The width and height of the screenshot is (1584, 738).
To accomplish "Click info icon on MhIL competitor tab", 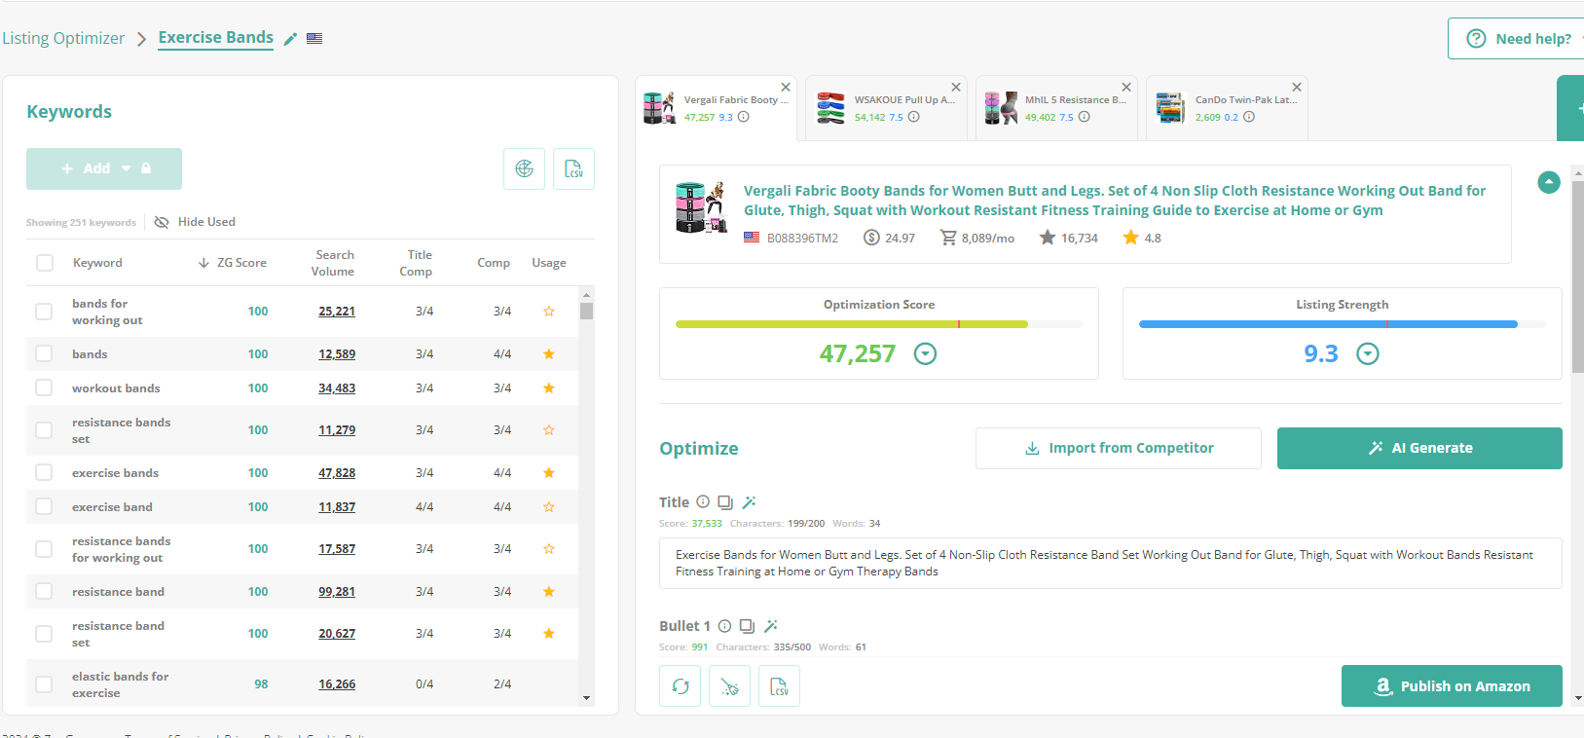I will (1085, 117).
